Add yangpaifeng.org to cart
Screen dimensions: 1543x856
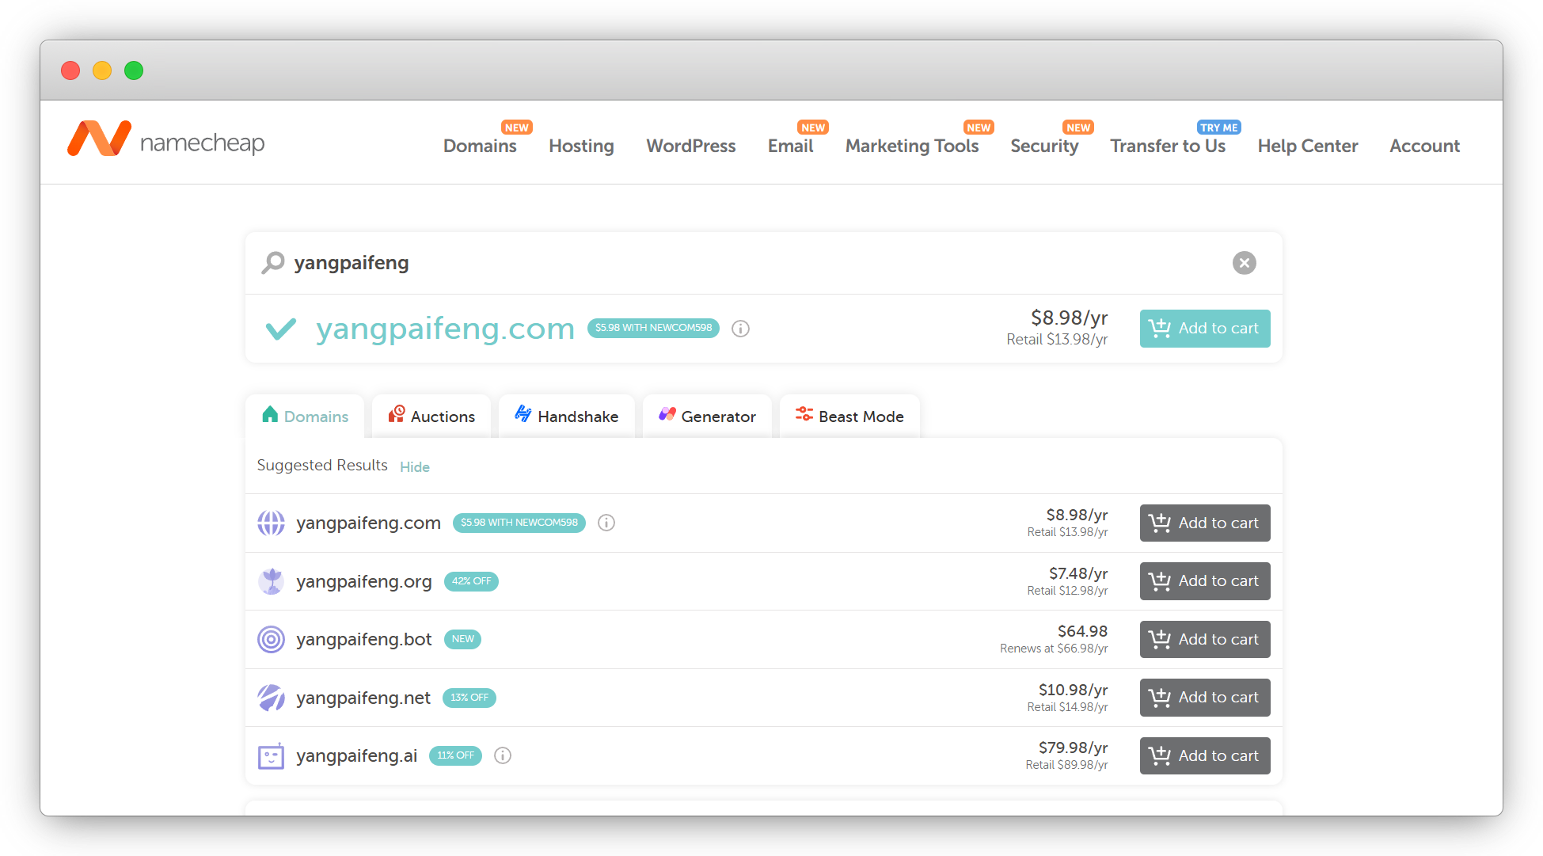pos(1204,581)
